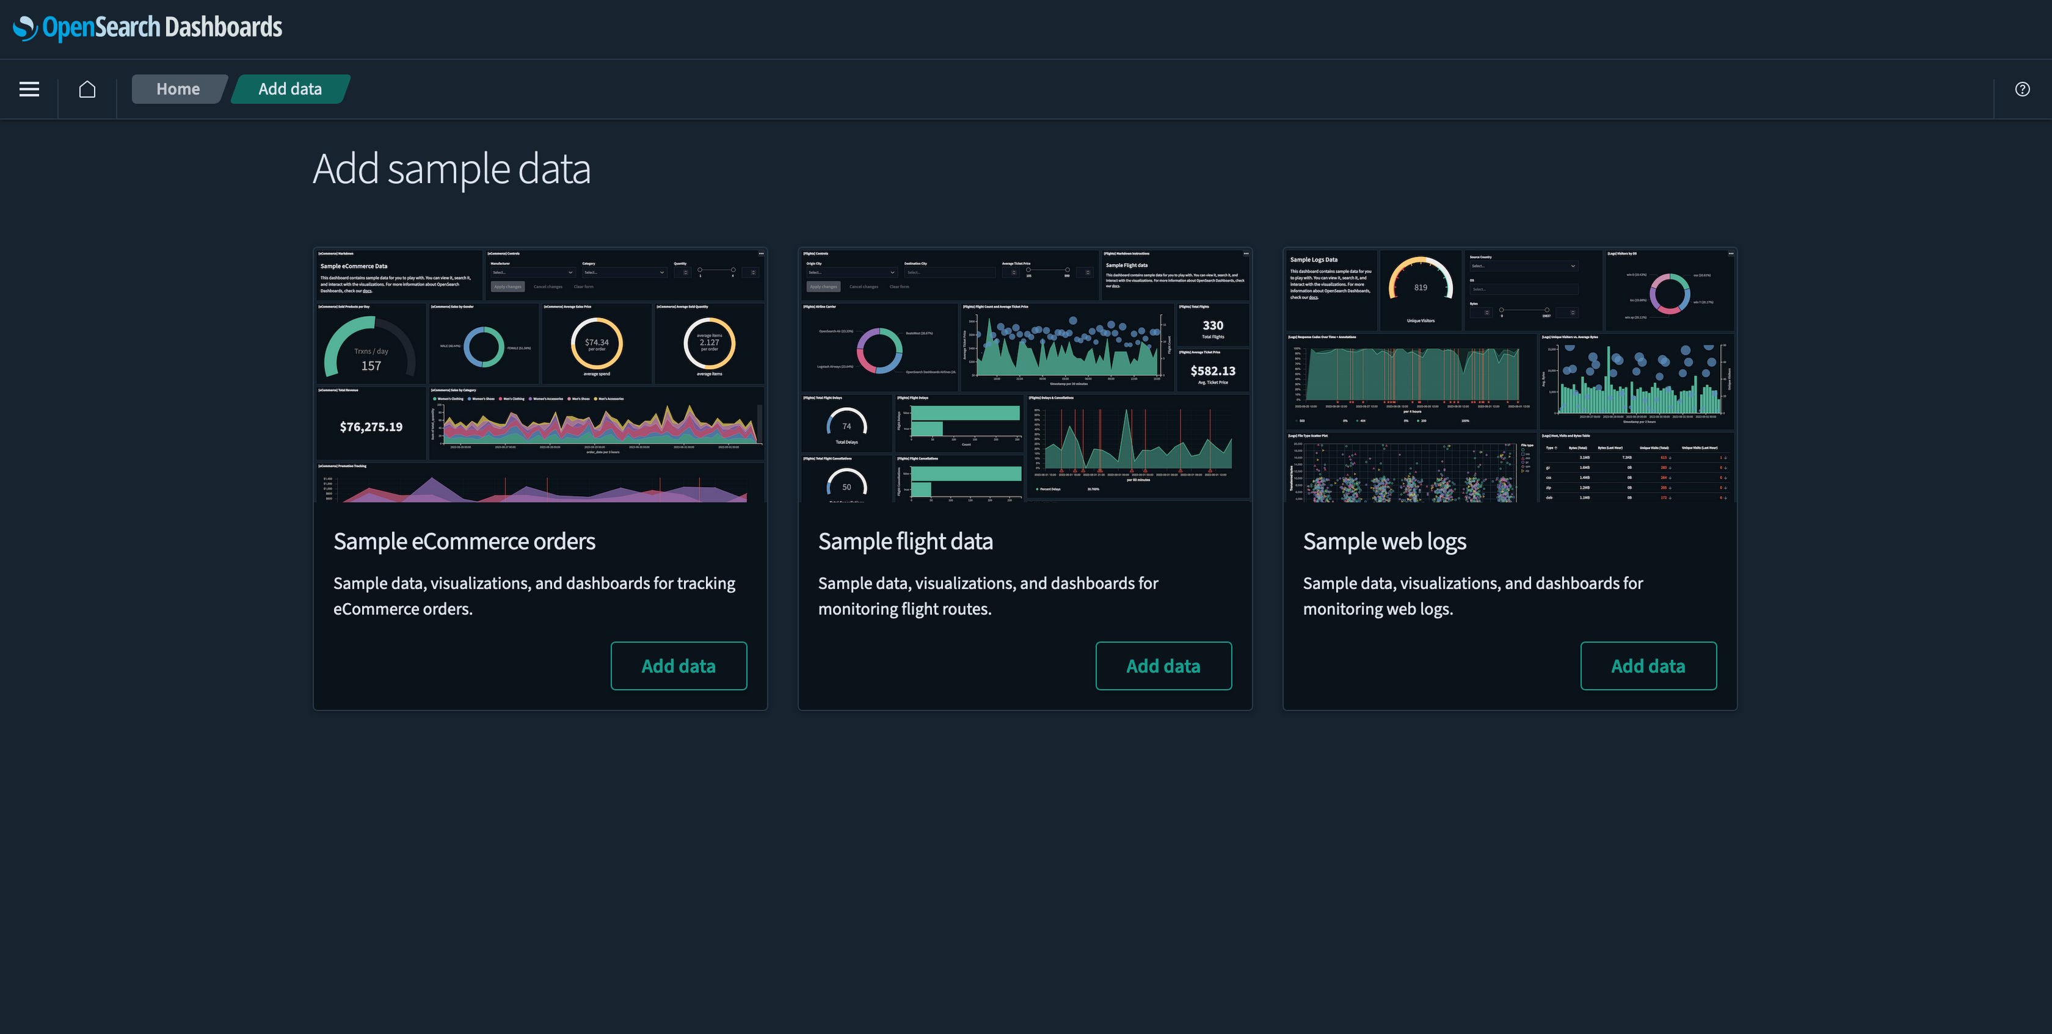Open the hamburger navigation menu
This screenshot has height=1034, width=2052.
pos(29,89)
